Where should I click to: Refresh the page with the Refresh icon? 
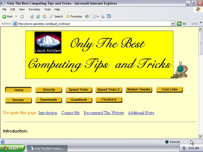pyautogui.click(x=38, y=16)
